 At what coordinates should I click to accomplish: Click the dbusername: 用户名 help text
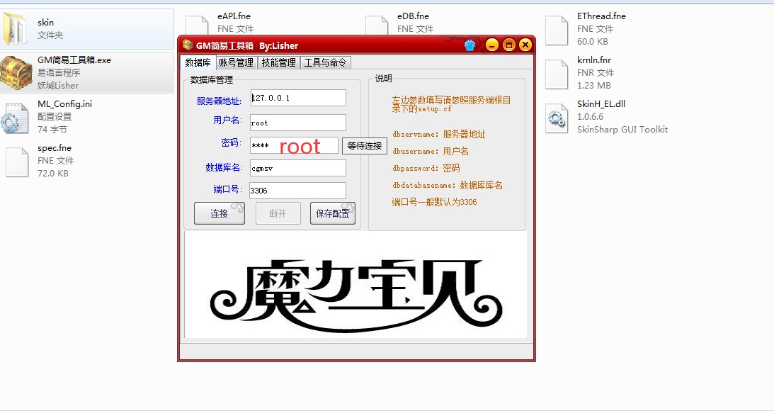(431, 151)
